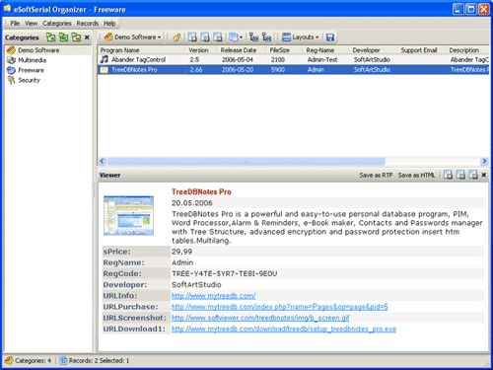Sort by the Reg-Name column header
Screen dimensions: 493x370
[326, 50]
